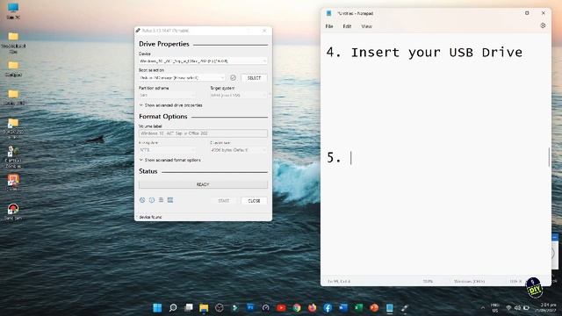Image resolution: width=562 pixels, height=316 pixels.
Task: Open Photoshop from the taskbar
Action: pos(250,308)
